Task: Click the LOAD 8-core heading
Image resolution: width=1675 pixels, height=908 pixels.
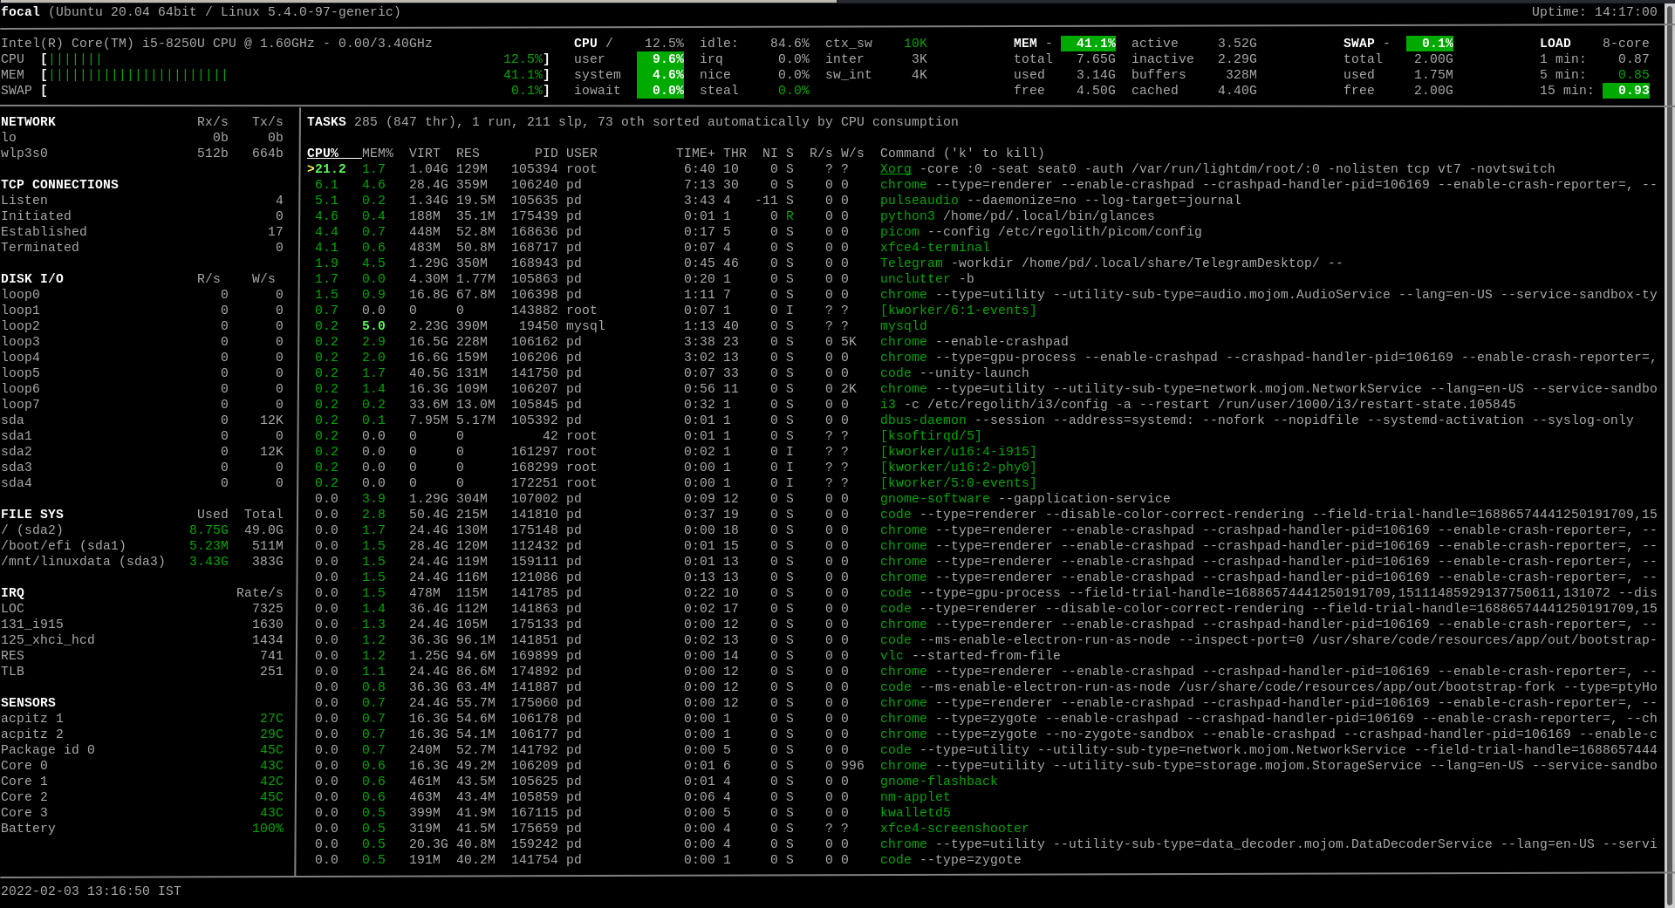Action: pyautogui.click(x=1594, y=44)
